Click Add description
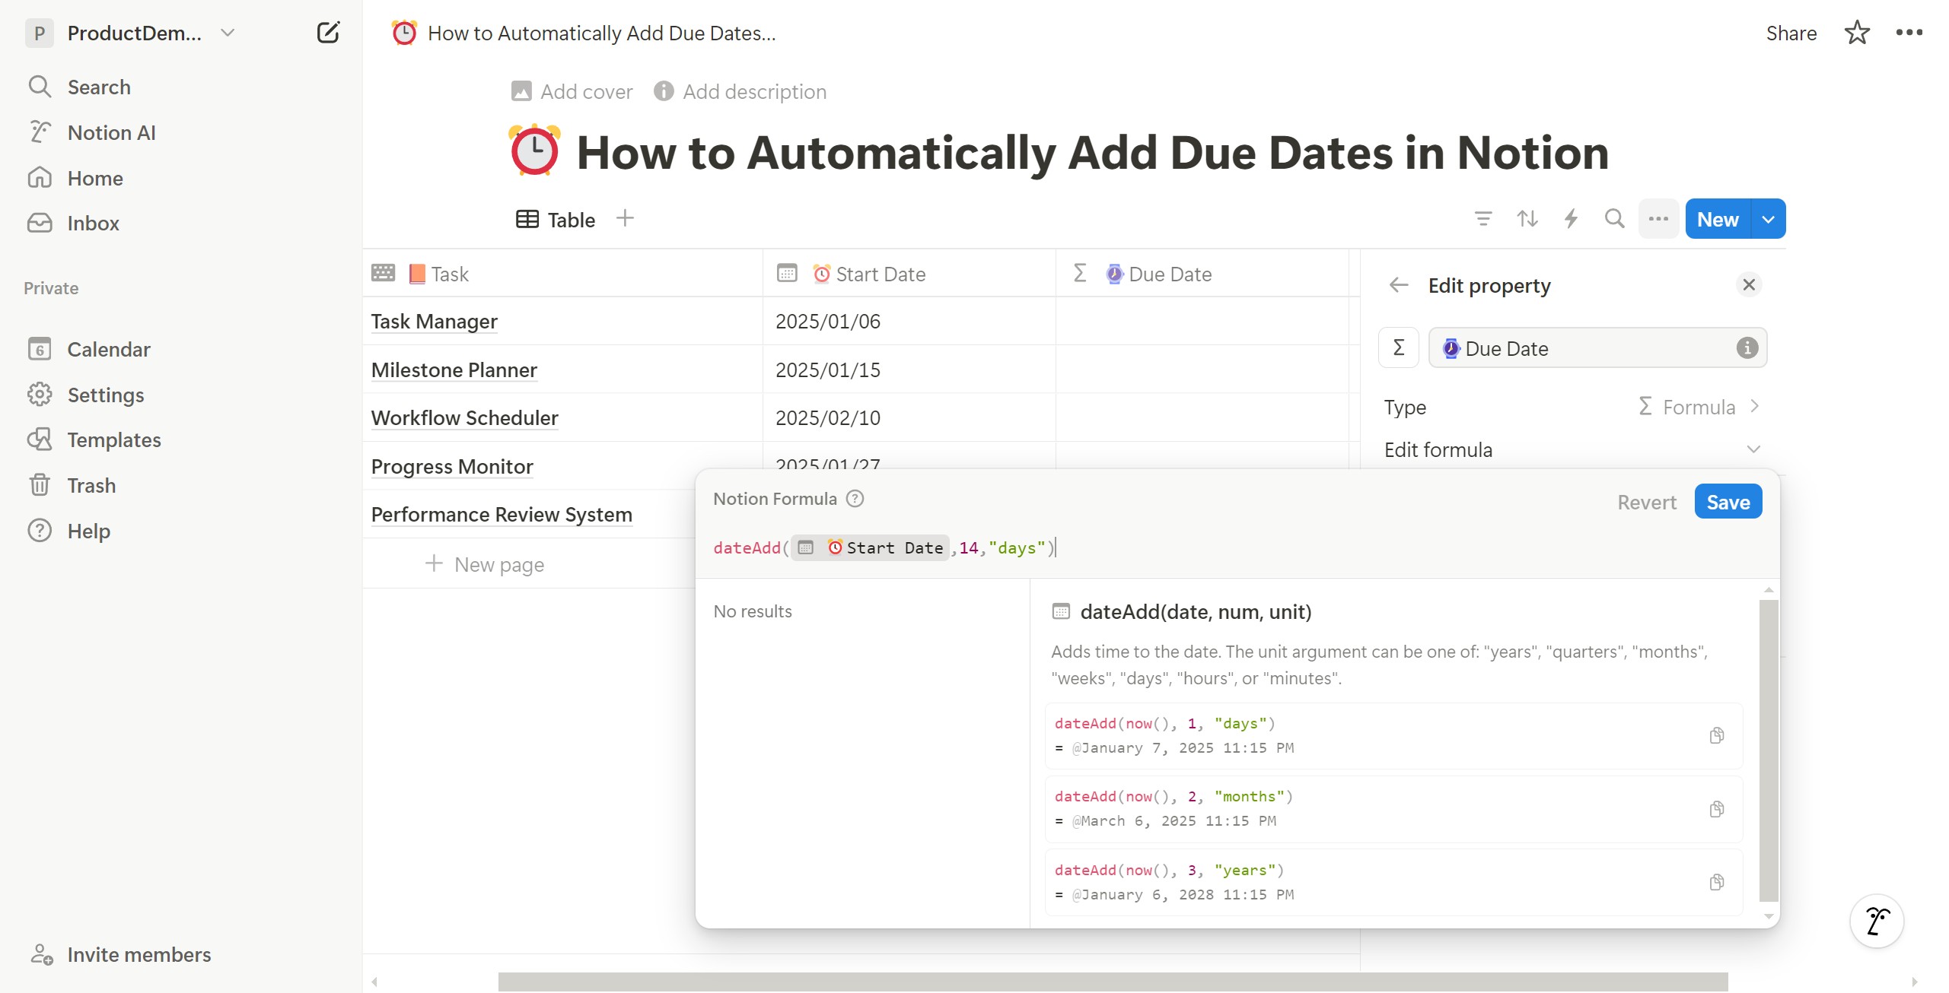Screen dimensions: 1949x993 740,91
